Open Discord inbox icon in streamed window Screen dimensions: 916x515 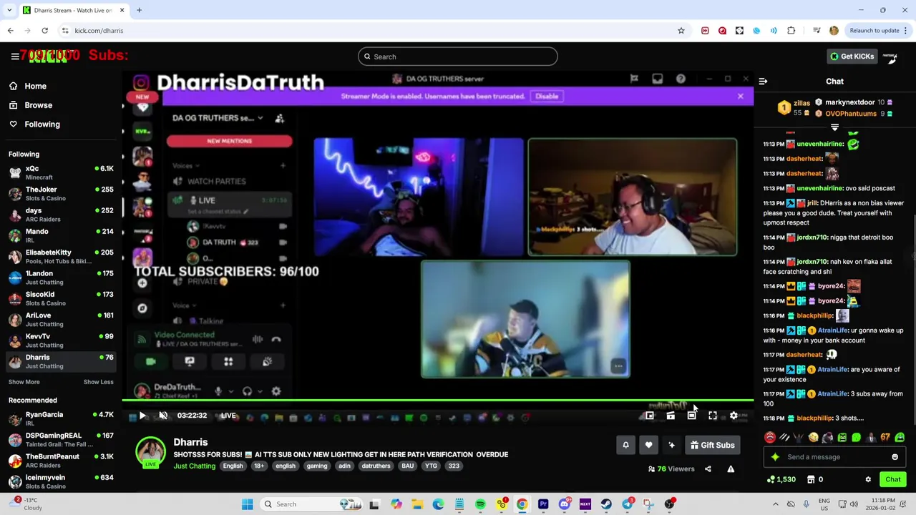click(x=657, y=79)
